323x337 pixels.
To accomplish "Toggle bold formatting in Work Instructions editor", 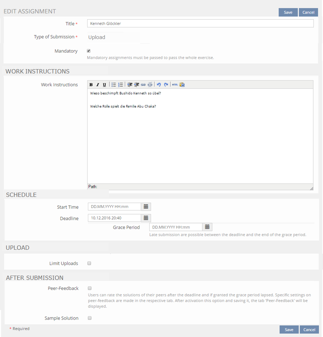I will pos(91,85).
